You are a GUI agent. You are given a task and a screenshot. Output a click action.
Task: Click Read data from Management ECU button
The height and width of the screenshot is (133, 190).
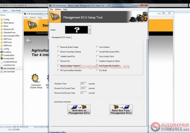coord(121,109)
